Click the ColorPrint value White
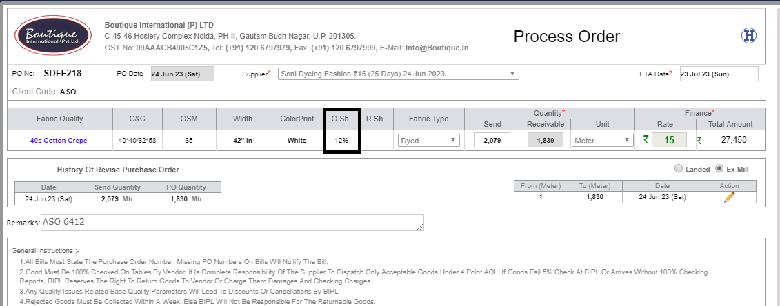 coord(297,141)
